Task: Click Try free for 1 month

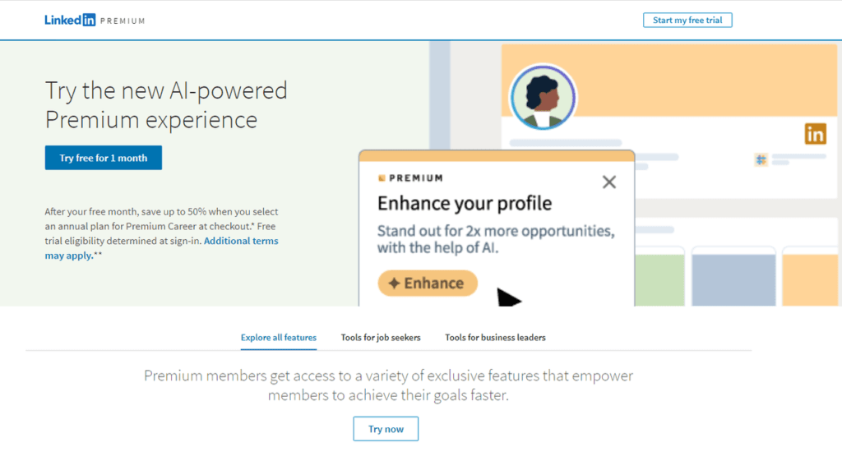Action: (103, 158)
